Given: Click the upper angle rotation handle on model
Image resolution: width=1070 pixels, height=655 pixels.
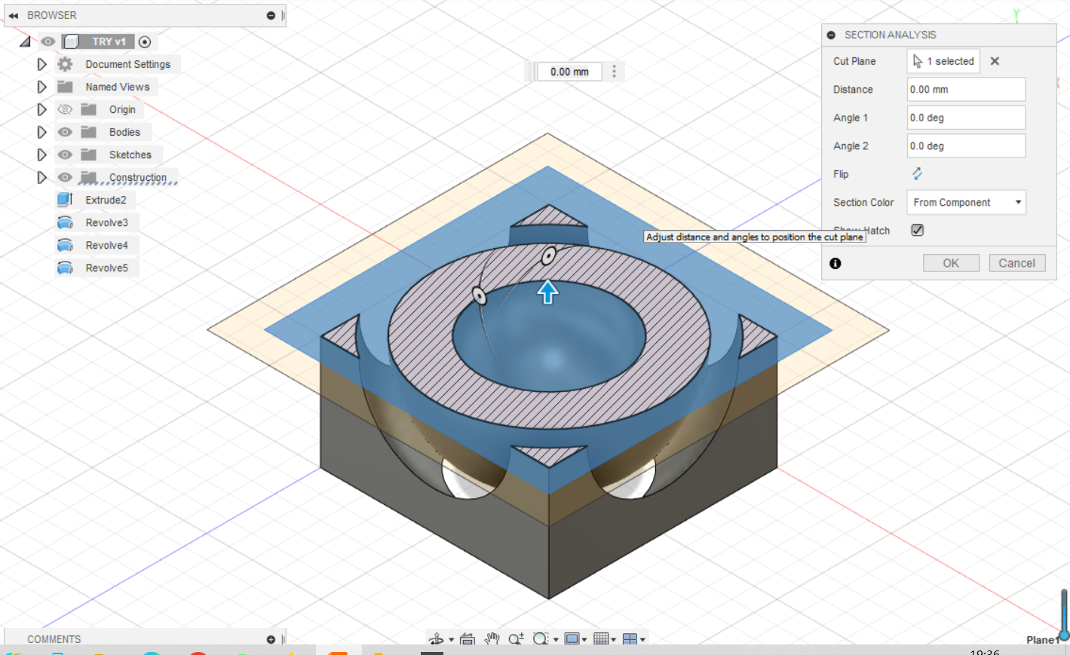Looking at the screenshot, I should 549,256.
